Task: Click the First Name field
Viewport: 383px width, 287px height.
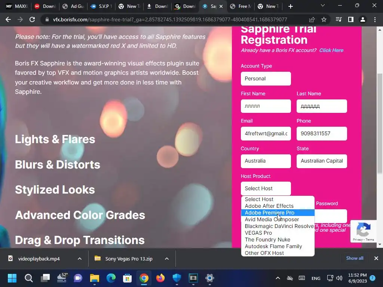Action: pyautogui.click(x=266, y=106)
